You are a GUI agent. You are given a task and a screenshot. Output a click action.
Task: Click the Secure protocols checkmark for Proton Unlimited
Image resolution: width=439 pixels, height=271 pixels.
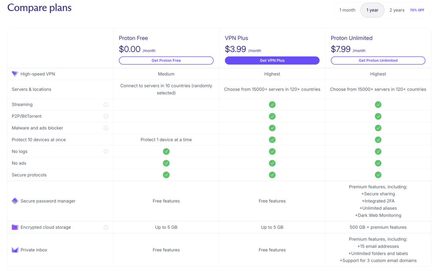point(378,175)
